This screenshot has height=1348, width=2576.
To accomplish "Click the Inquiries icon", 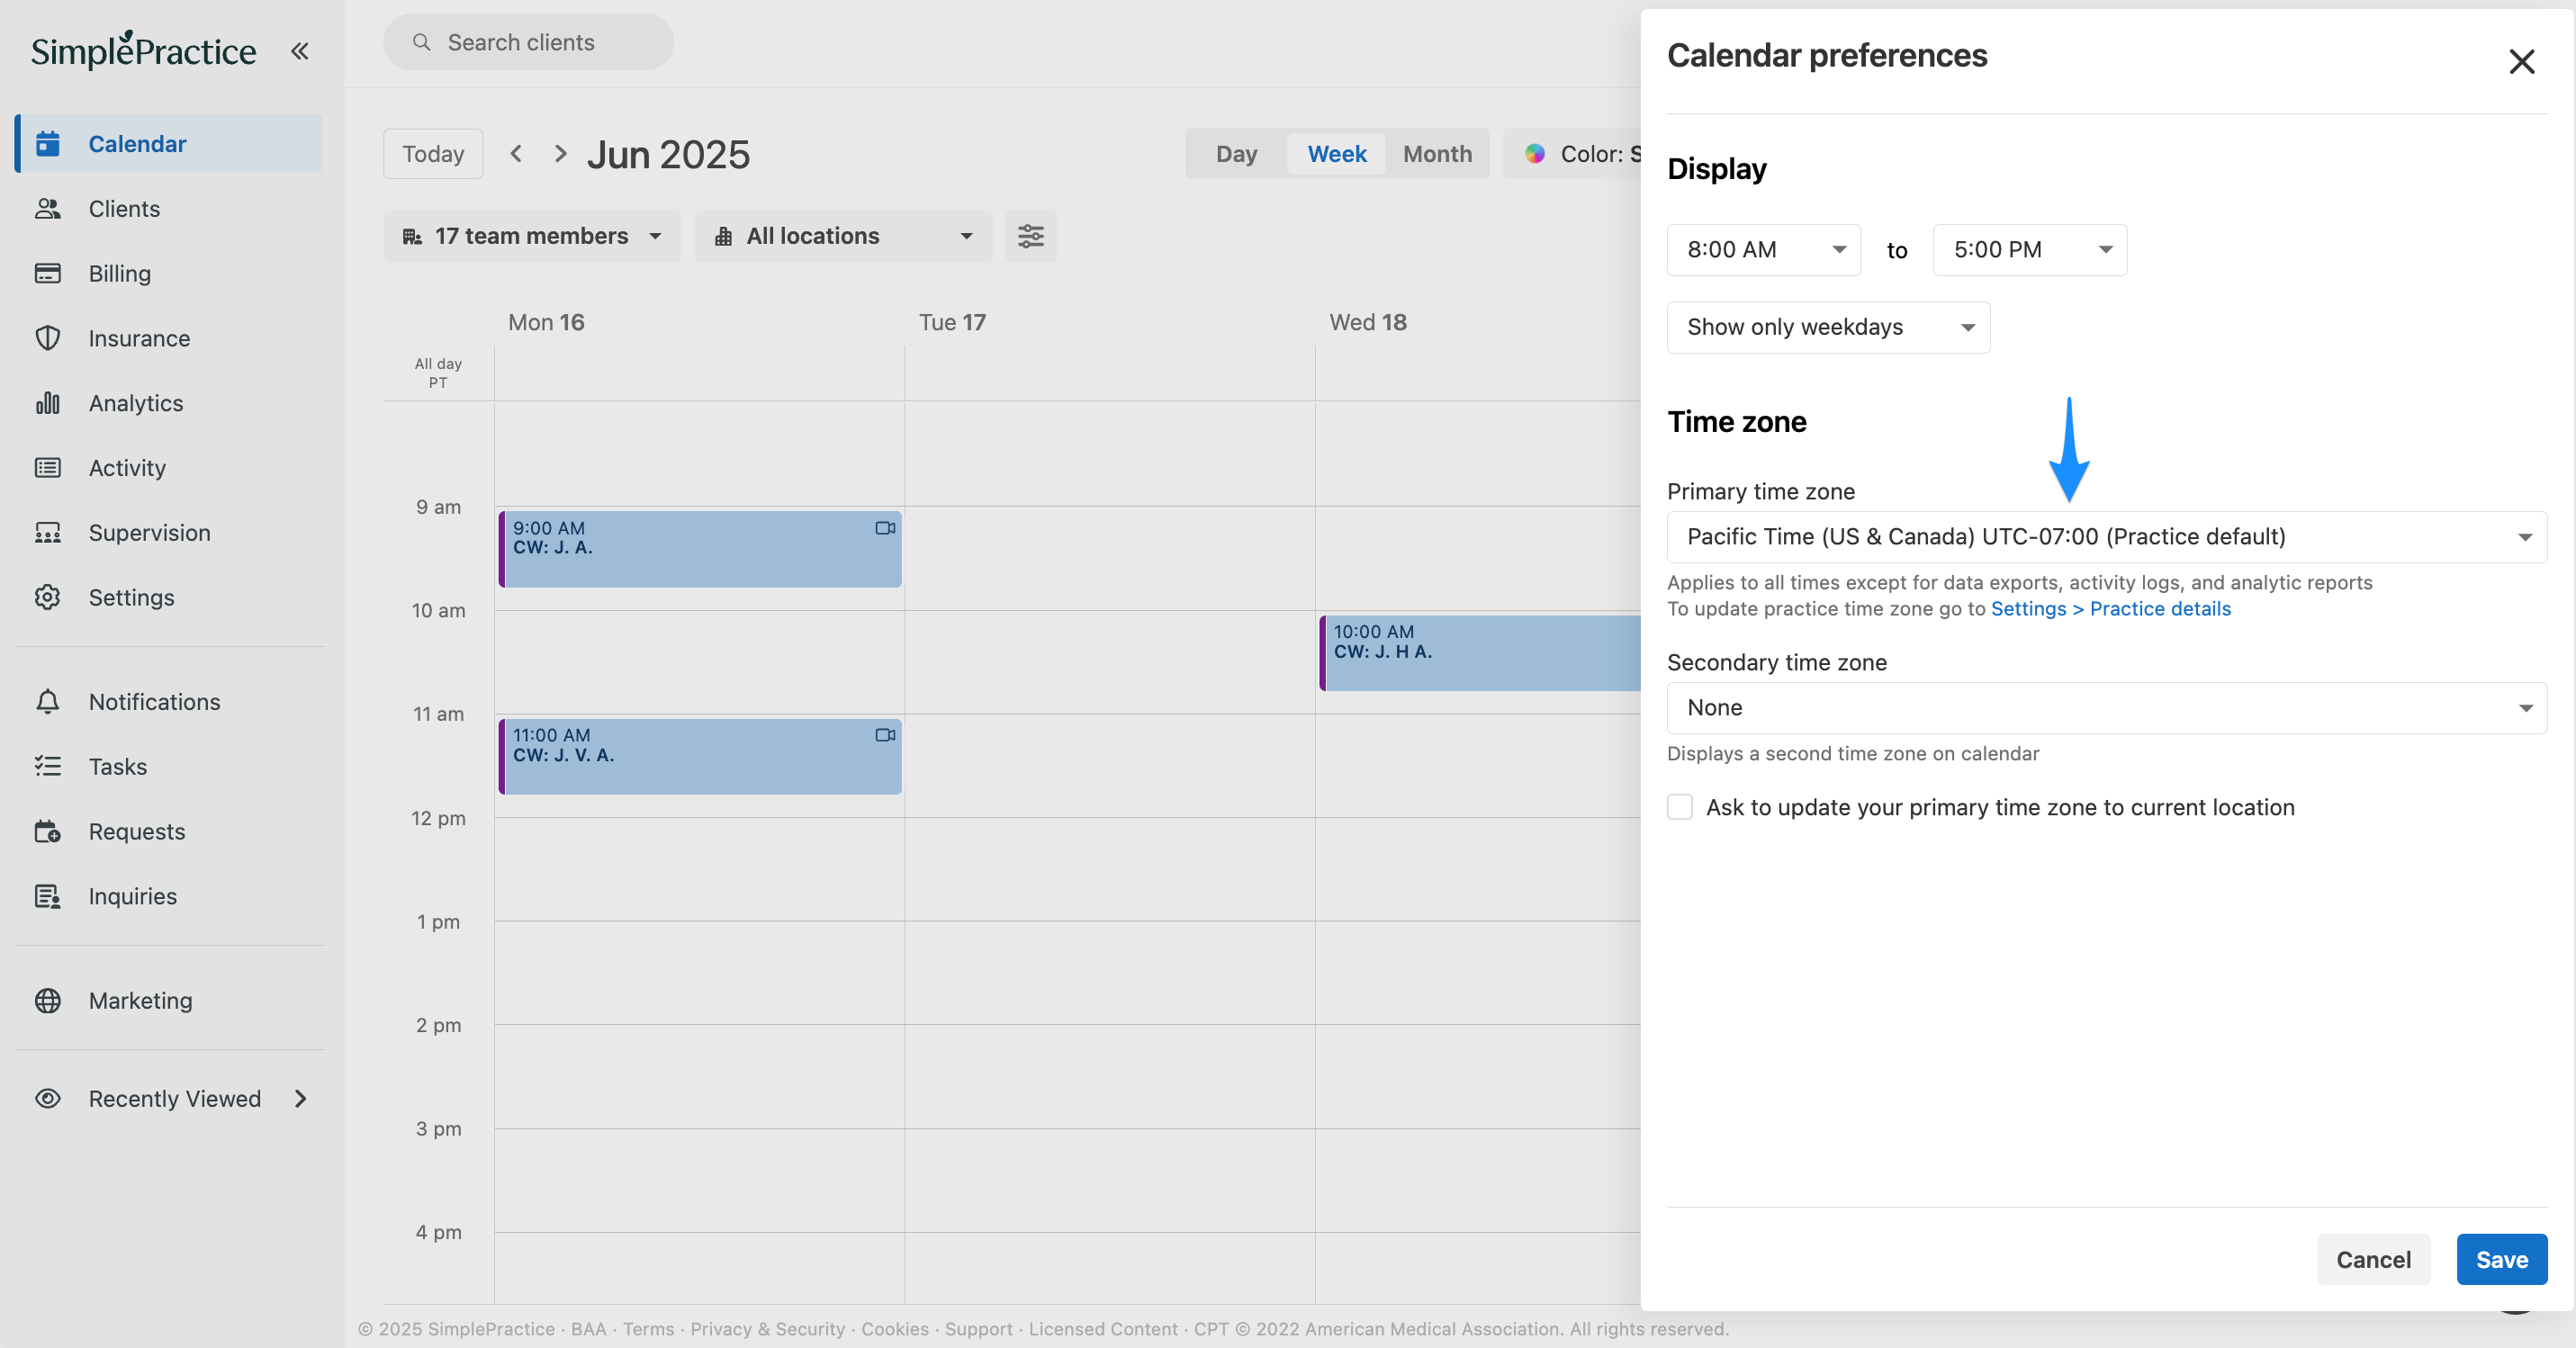I will (48, 896).
